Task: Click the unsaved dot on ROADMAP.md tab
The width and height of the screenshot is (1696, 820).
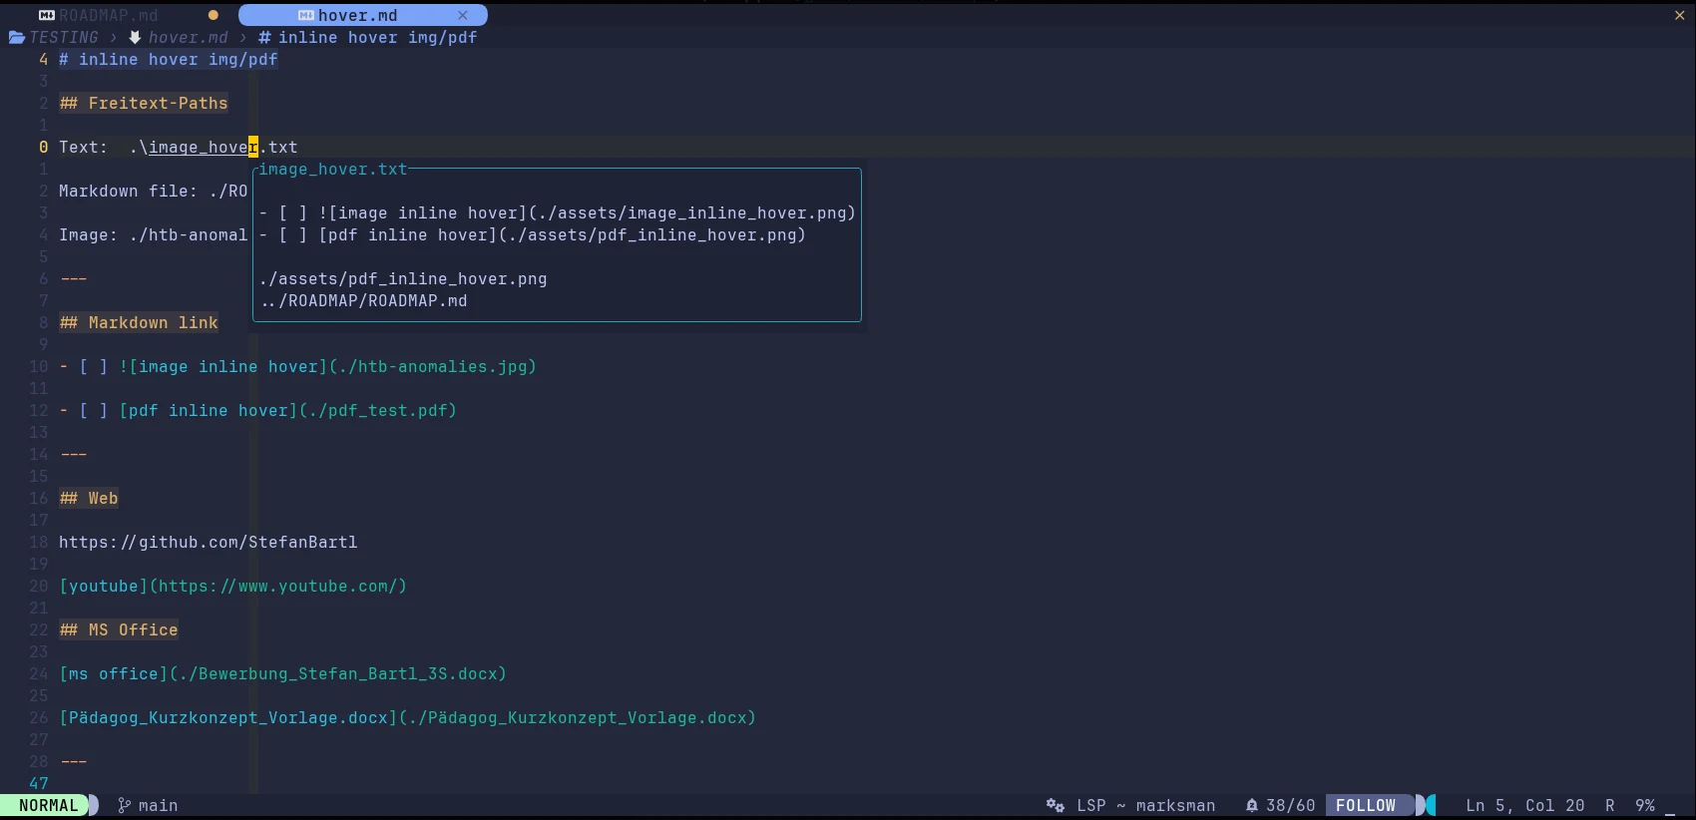Action: (212, 15)
